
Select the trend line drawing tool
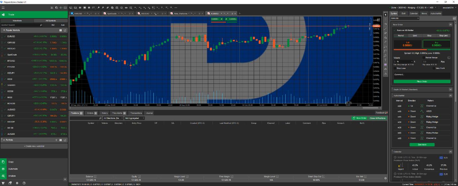[x=386, y=29]
